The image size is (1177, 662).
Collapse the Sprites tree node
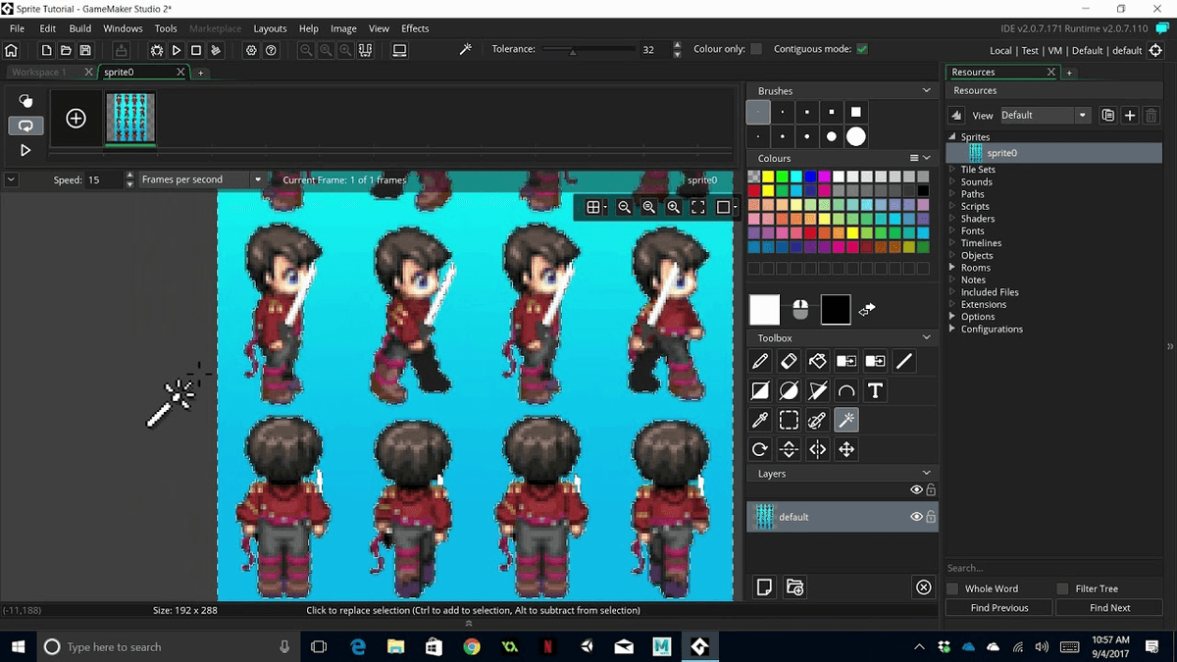click(x=951, y=137)
